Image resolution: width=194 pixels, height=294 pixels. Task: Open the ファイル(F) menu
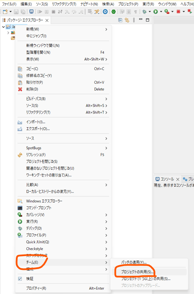9,4
